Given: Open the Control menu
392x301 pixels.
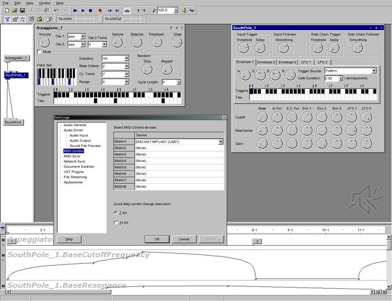Looking at the screenshot, I should point(45,3).
